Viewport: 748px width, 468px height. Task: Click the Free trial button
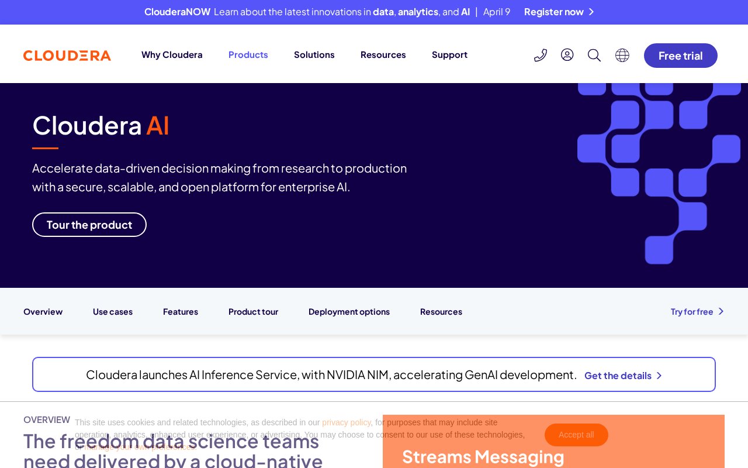coord(681,56)
